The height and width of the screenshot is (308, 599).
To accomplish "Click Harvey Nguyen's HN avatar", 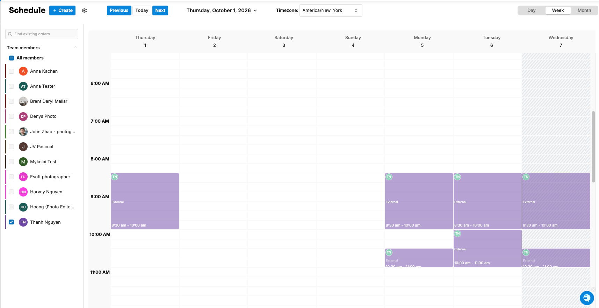I will pos(23,192).
